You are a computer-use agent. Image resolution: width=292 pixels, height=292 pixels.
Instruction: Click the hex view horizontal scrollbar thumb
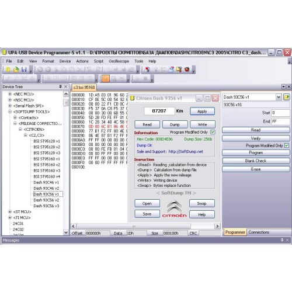[134, 226]
